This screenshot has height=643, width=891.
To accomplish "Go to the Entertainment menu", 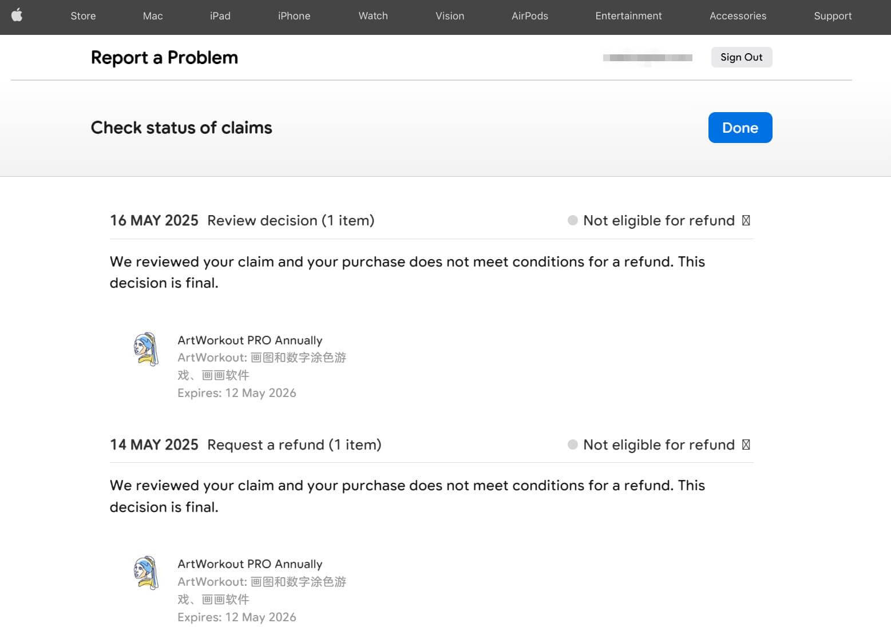I will pos(628,16).
